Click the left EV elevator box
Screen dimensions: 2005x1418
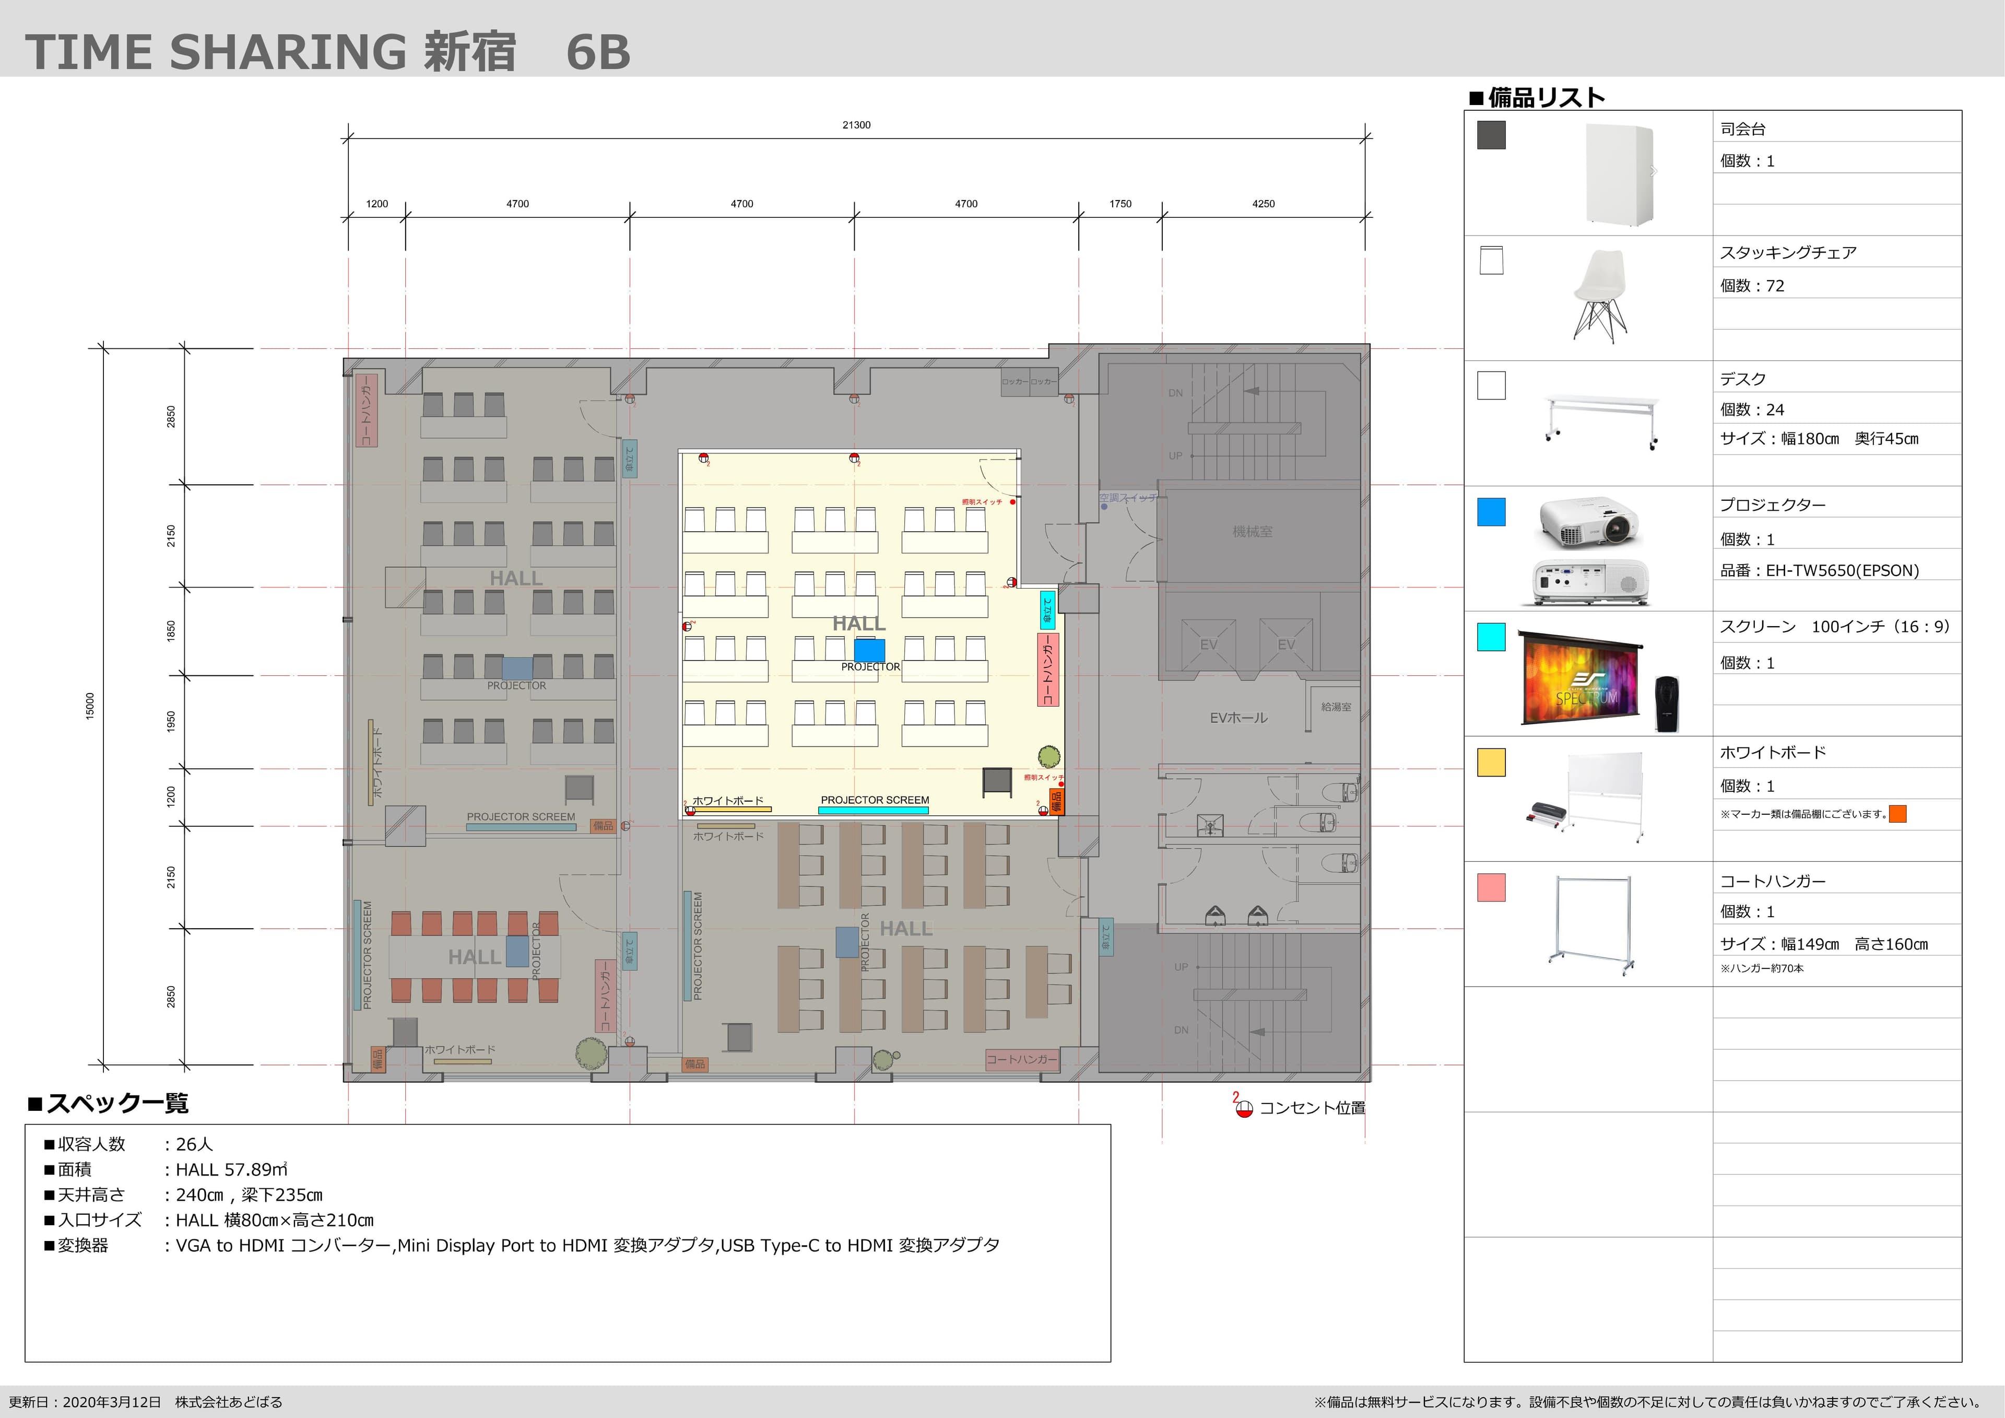1209,645
